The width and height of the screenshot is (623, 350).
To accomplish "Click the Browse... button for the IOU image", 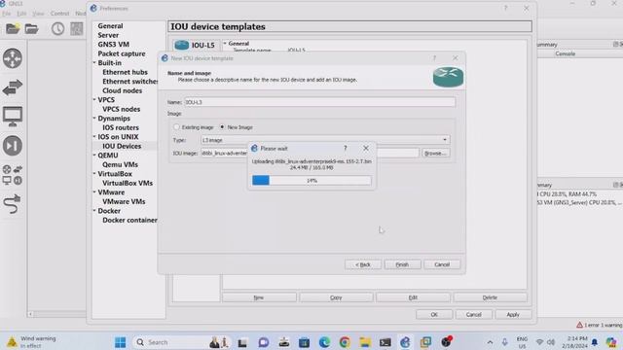I will 435,153.
